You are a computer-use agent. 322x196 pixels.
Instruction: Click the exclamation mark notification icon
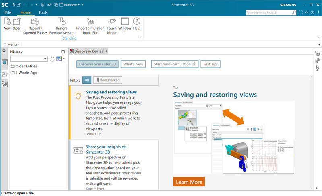pyautogui.click(x=318, y=12)
